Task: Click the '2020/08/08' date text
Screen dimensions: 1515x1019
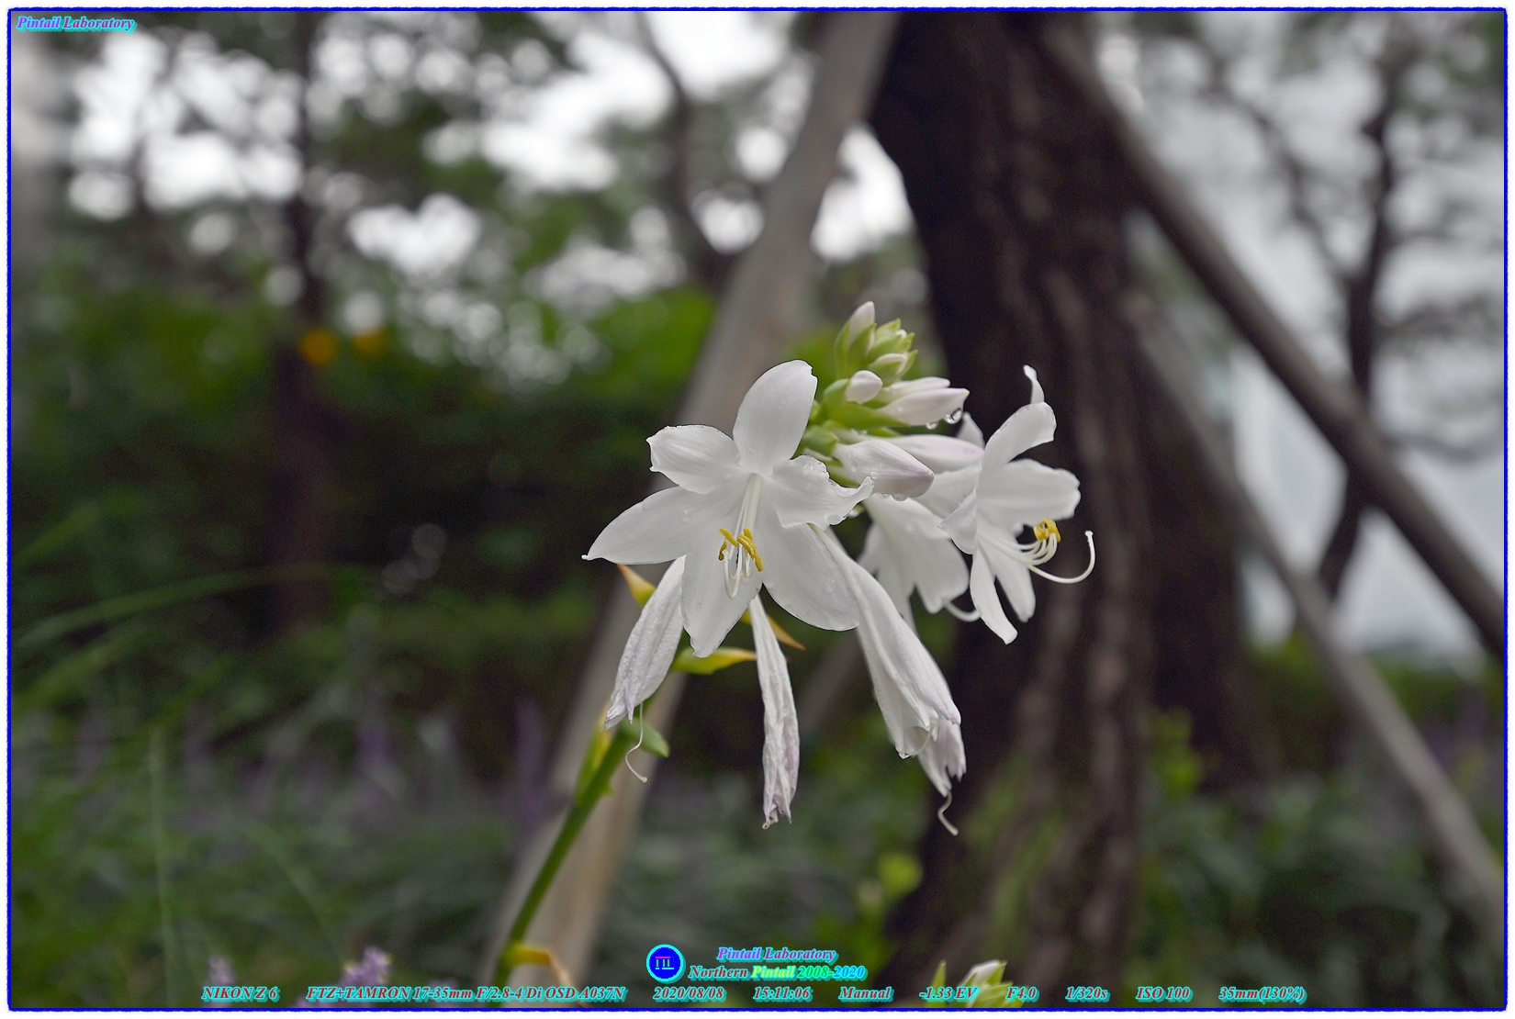Action: 689,993
